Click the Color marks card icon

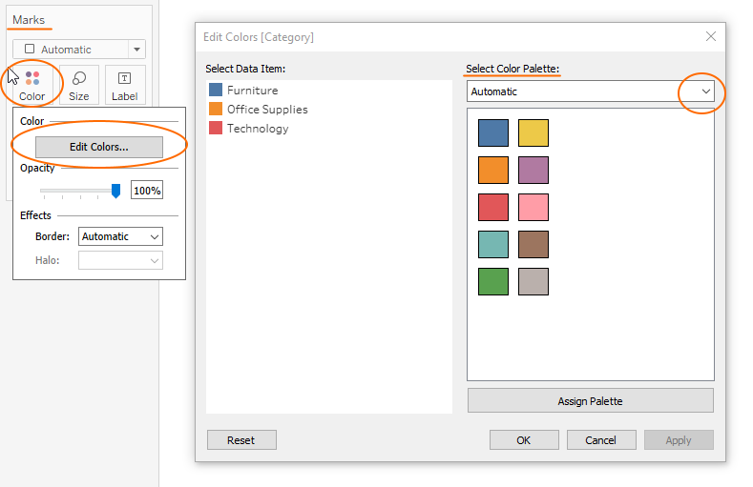[32, 84]
